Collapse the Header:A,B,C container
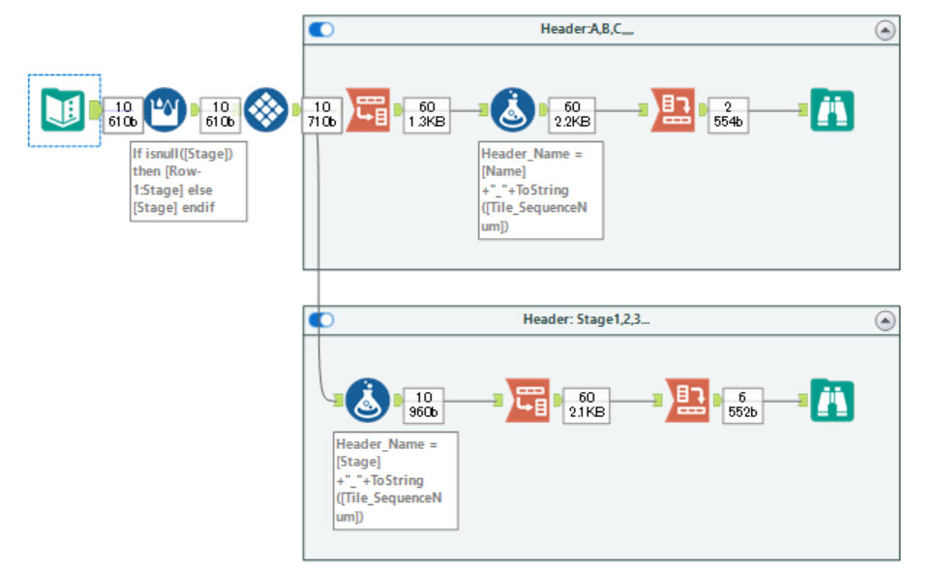 [885, 29]
